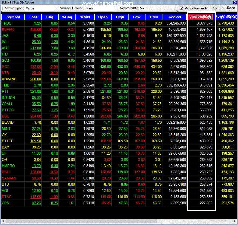Select the SCC symbol
This screenshot has width=238, height=225.
(x=6, y=67)
